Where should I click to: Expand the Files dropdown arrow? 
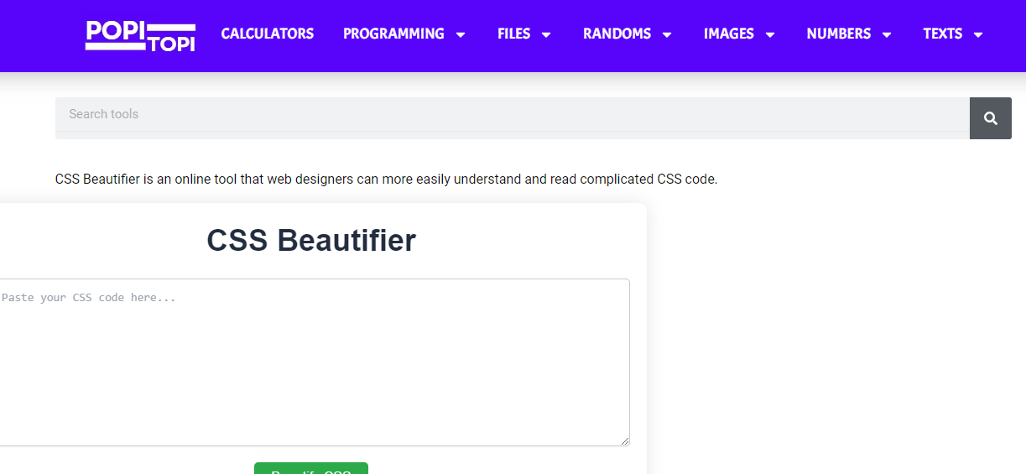point(546,34)
